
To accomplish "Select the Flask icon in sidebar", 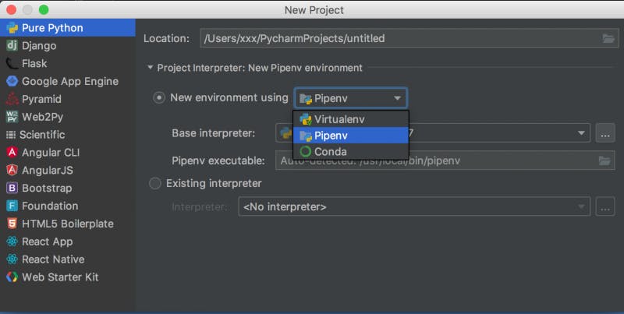I will pos(12,64).
